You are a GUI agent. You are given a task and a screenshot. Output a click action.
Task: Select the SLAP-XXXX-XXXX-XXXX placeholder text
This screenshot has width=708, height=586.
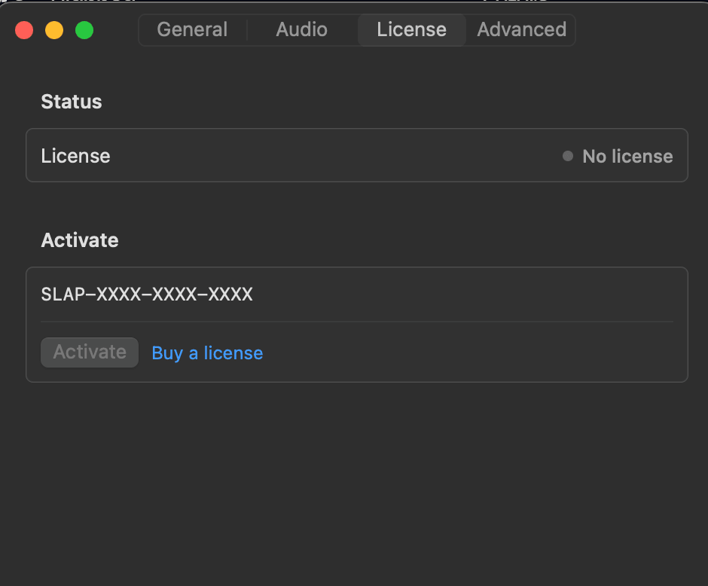(x=146, y=295)
